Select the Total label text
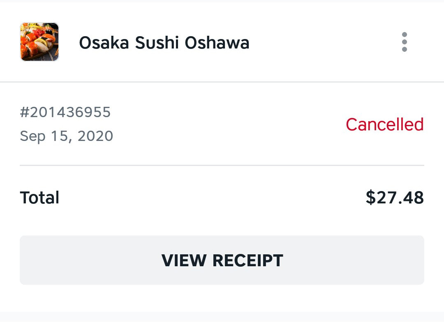The width and height of the screenshot is (444, 332). [x=39, y=198]
